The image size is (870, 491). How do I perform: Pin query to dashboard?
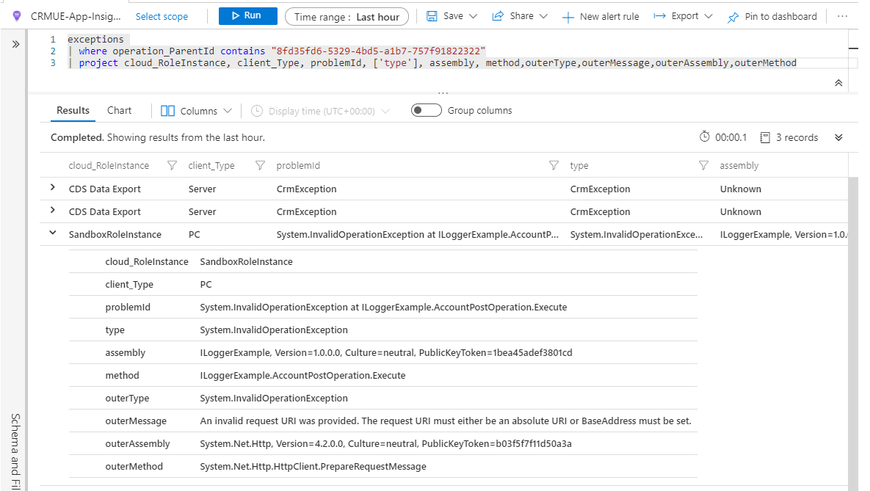tap(772, 17)
